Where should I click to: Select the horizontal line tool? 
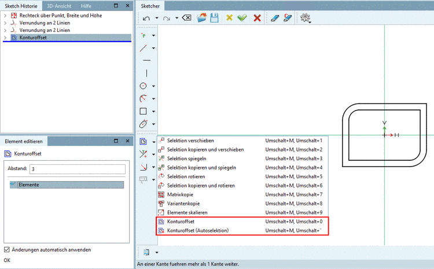147,60
